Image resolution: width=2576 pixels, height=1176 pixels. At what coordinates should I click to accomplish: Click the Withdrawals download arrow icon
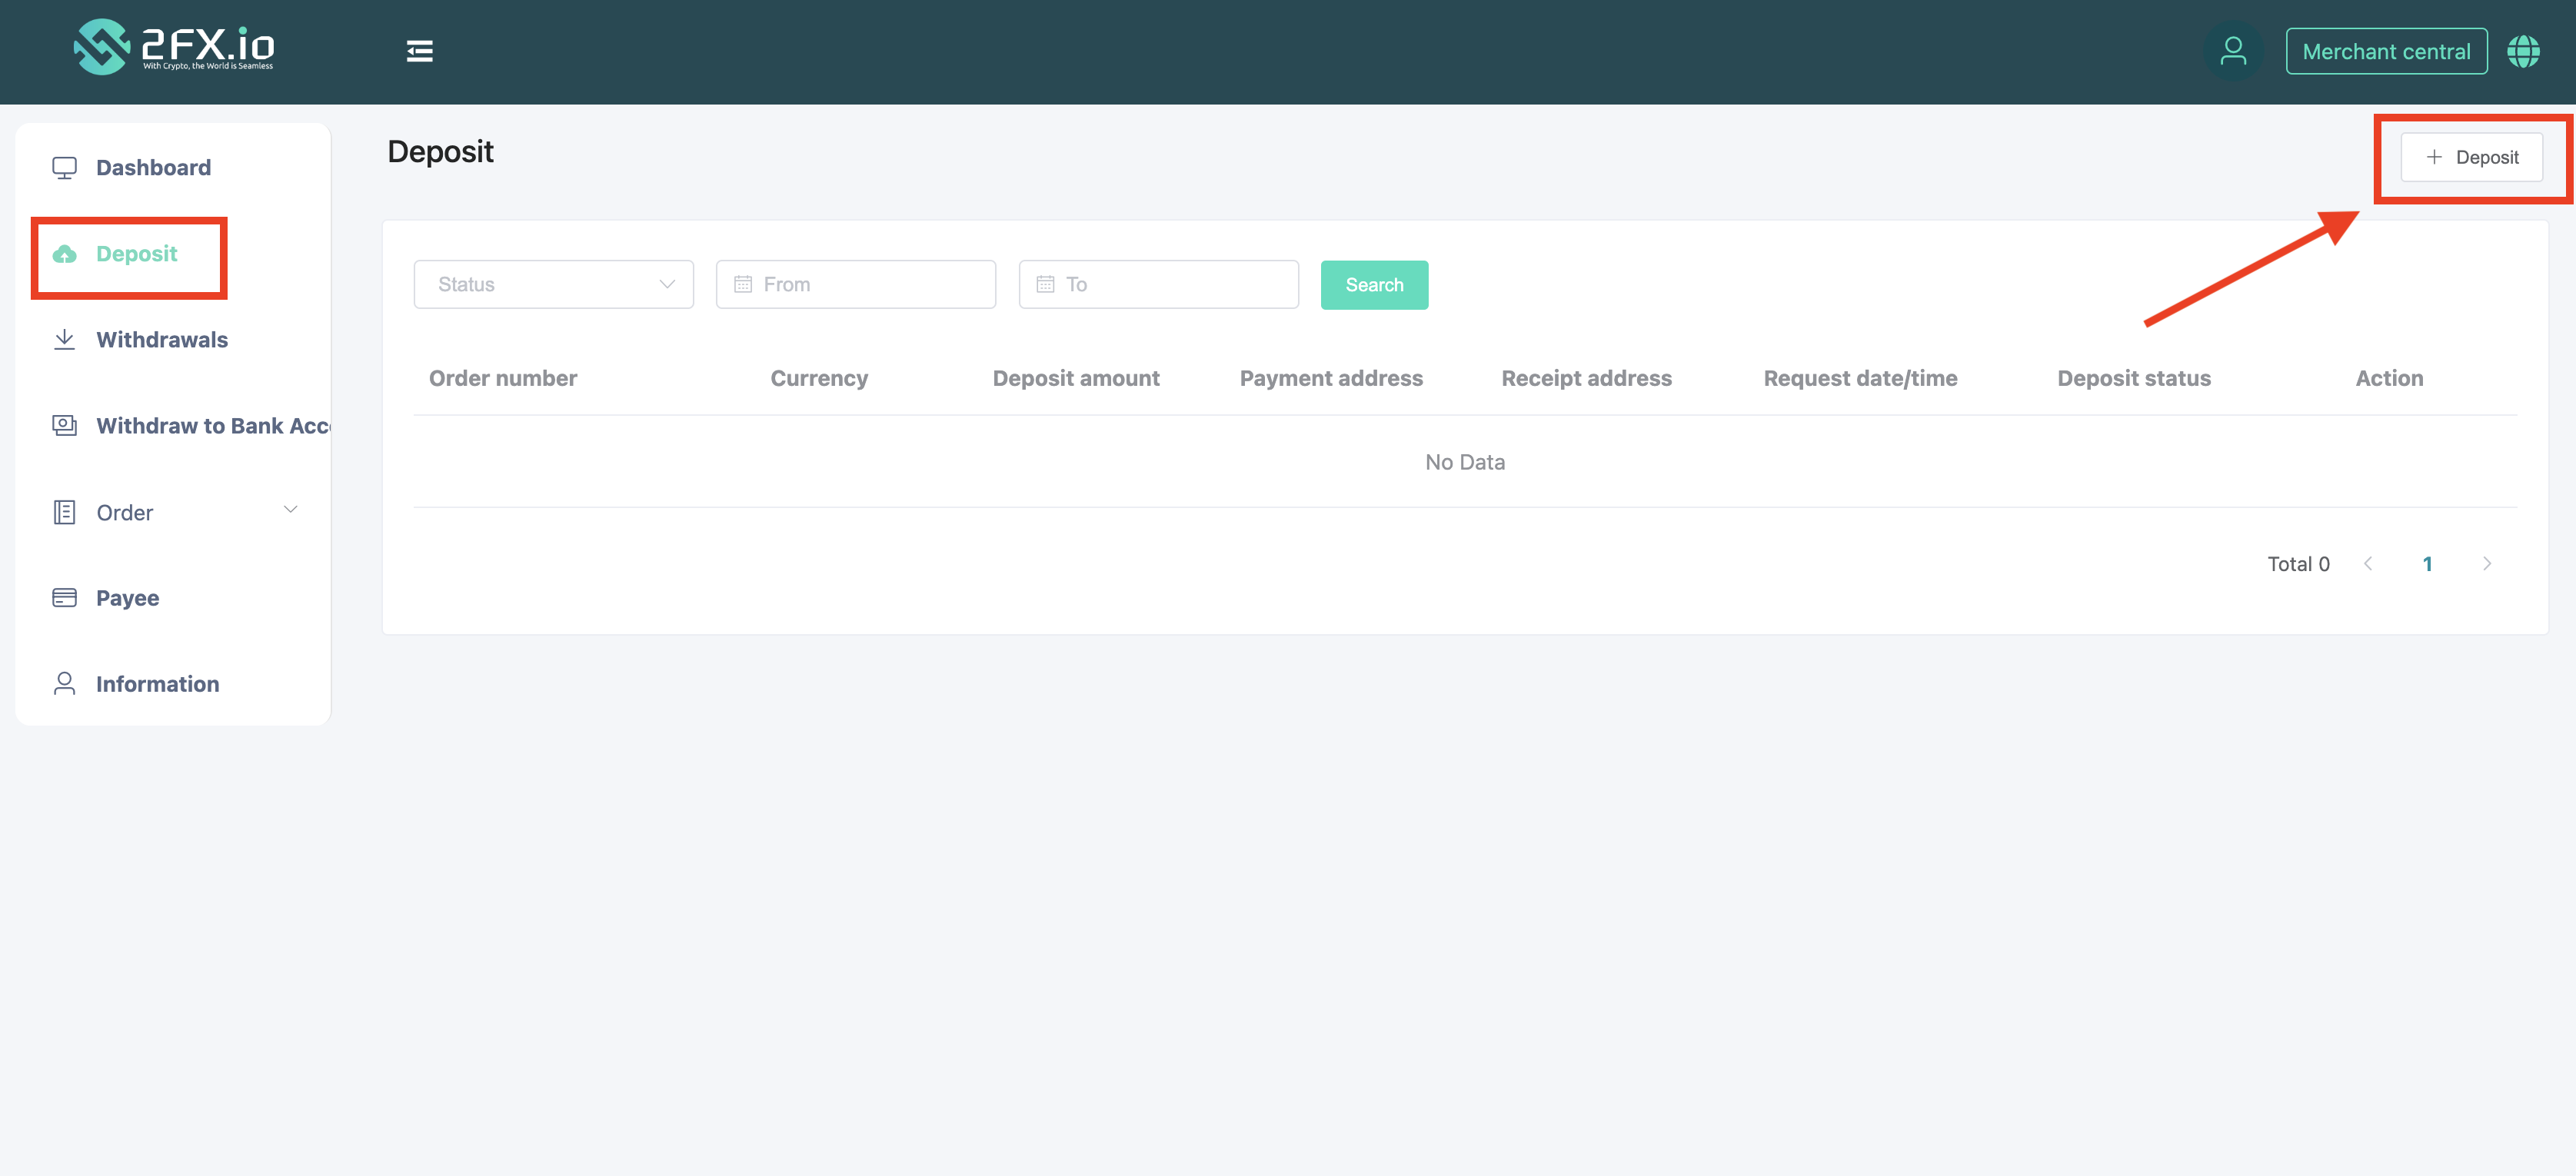tap(64, 340)
